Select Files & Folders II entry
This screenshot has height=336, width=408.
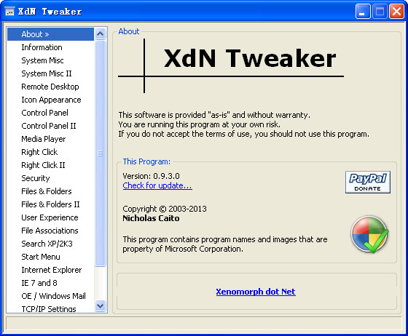tap(50, 204)
